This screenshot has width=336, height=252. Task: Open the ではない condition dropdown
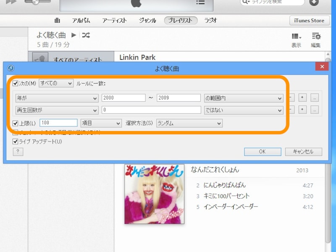pyautogui.click(x=244, y=110)
